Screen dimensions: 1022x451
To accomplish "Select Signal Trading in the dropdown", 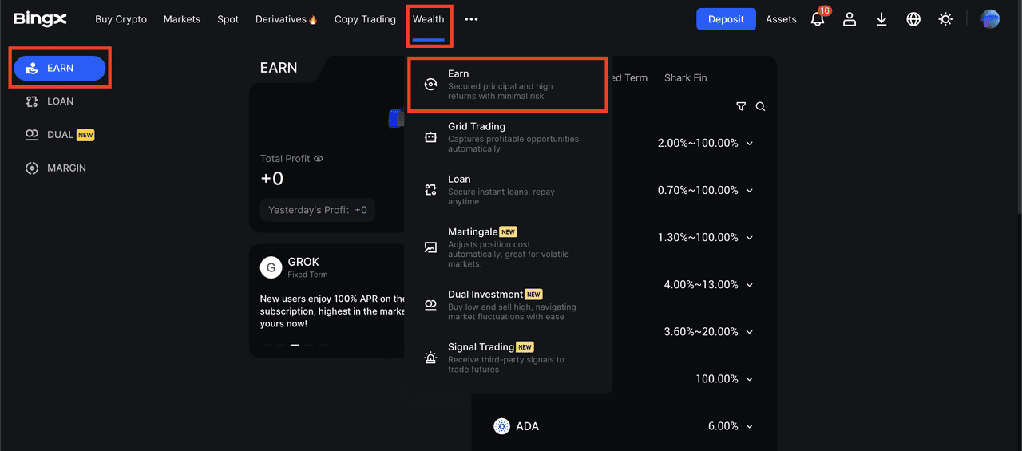I will pos(508,358).
